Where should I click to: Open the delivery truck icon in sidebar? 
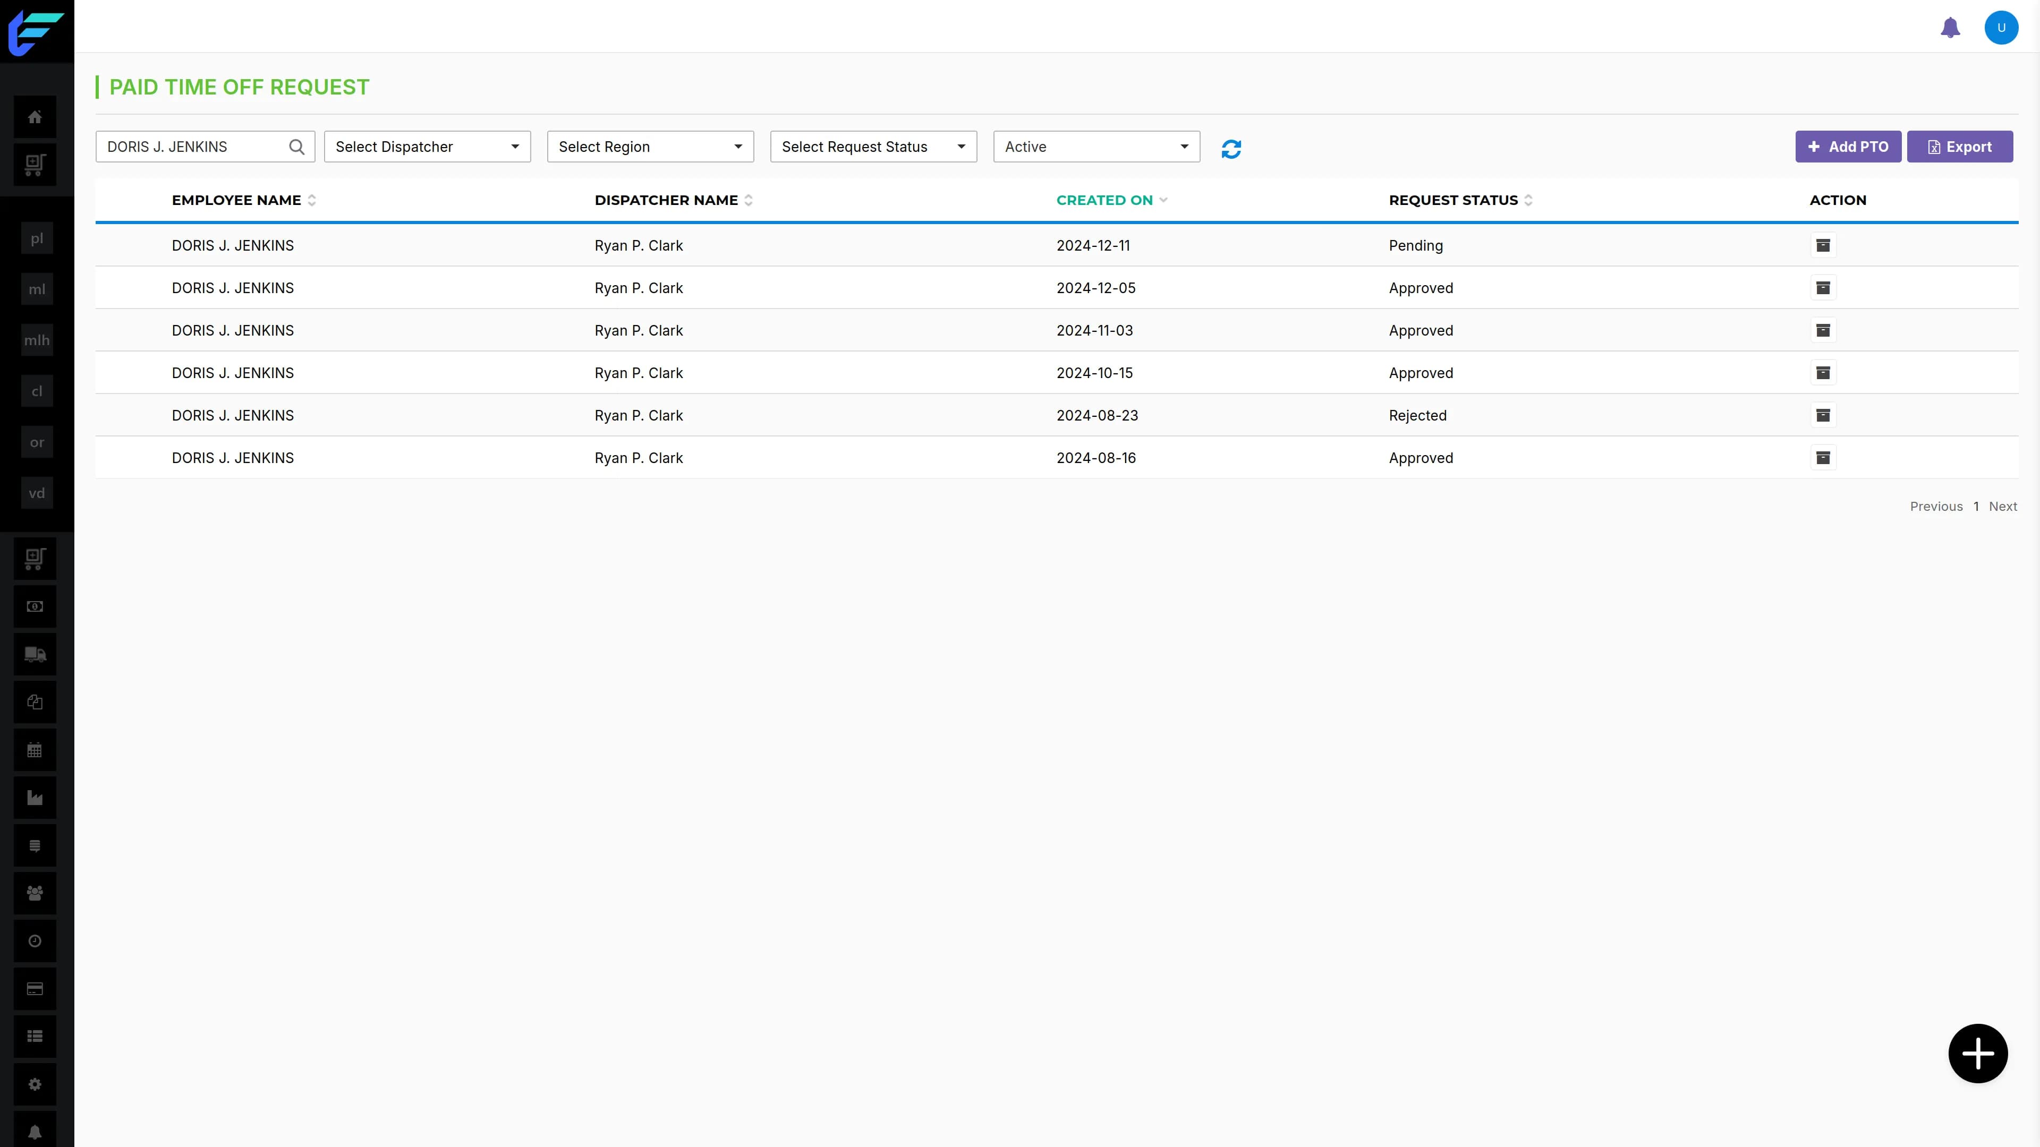point(35,654)
